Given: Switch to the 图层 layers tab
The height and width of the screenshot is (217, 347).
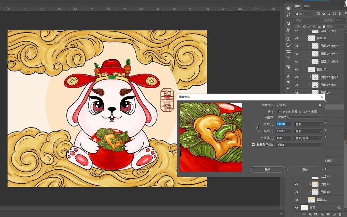Looking at the screenshot, I should 298,6.
